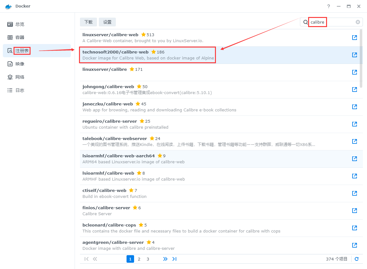The image size is (367, 269).
Task: Show the 日志 logs section
Action: 20,90
